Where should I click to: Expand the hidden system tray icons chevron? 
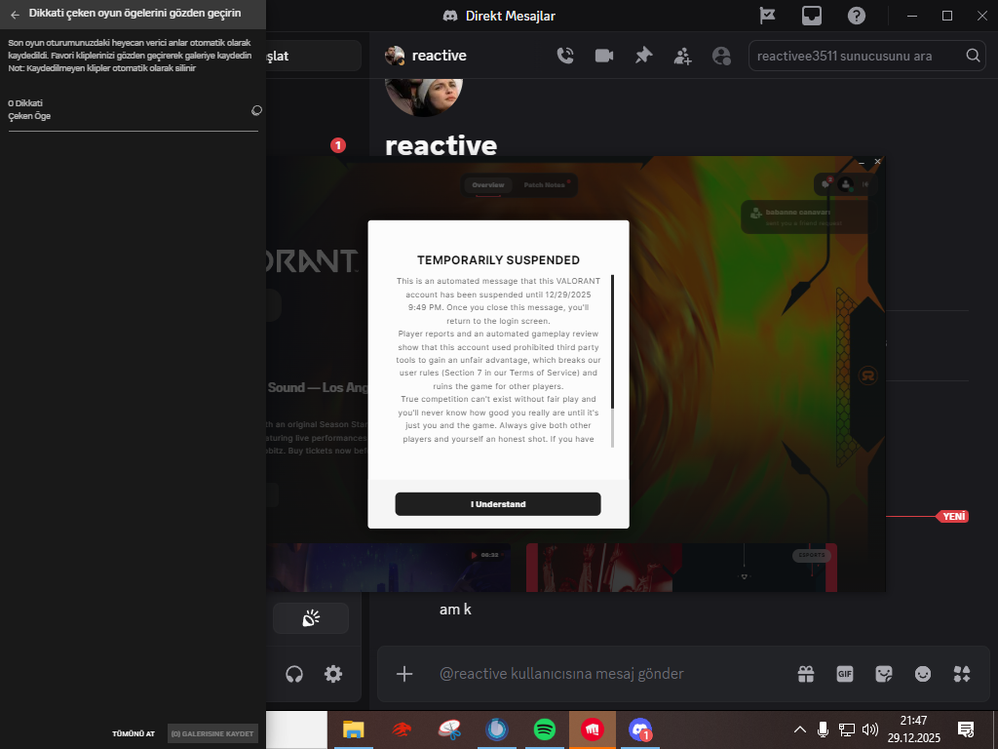point(800,729)
